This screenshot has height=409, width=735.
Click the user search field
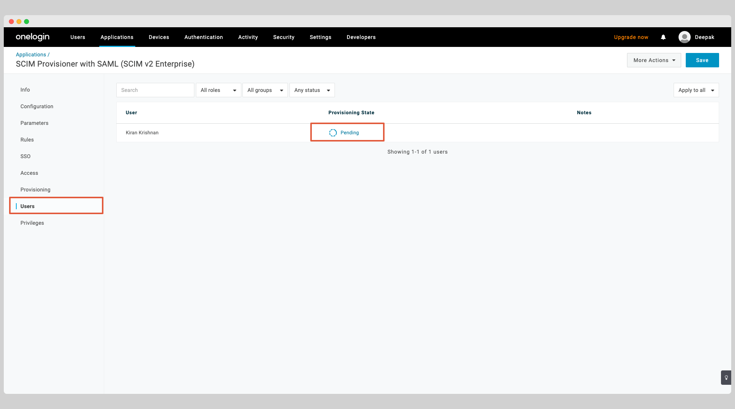click(155, 90)
